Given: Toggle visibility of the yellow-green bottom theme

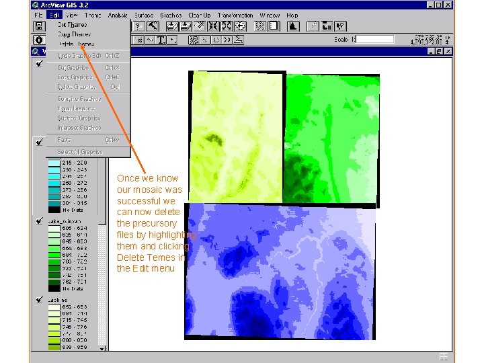Looking at the screenshot, I should [x=39, y=300].
